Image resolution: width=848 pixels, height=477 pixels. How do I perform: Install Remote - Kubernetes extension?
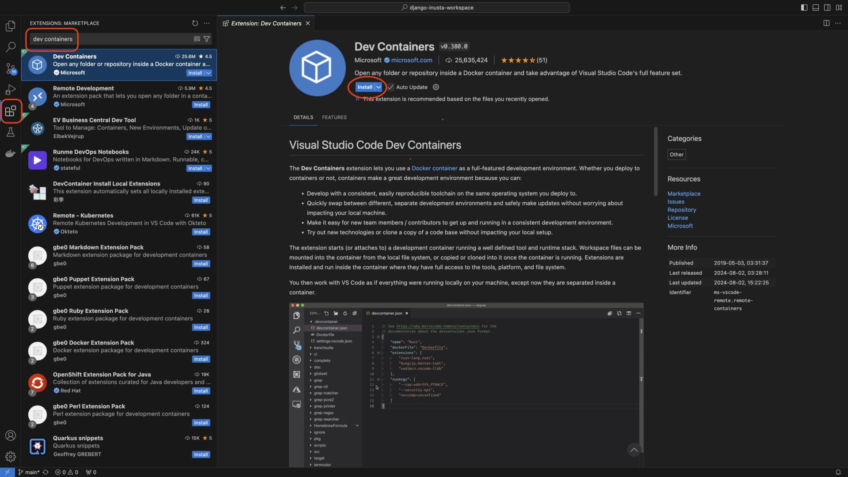pyautogui.click(x=201, y=232)
